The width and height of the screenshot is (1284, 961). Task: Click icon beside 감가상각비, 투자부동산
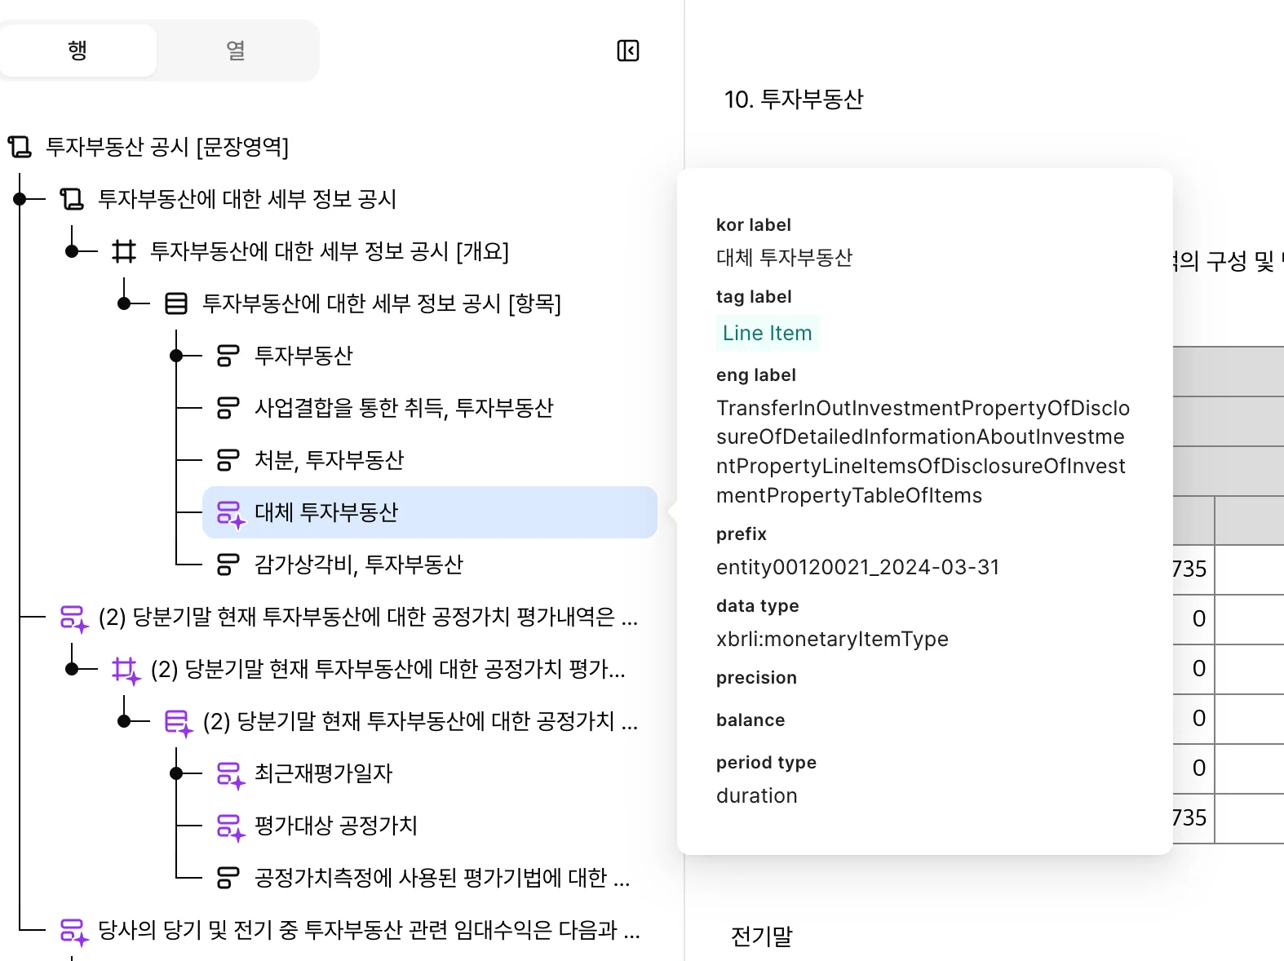coord(228,565)
